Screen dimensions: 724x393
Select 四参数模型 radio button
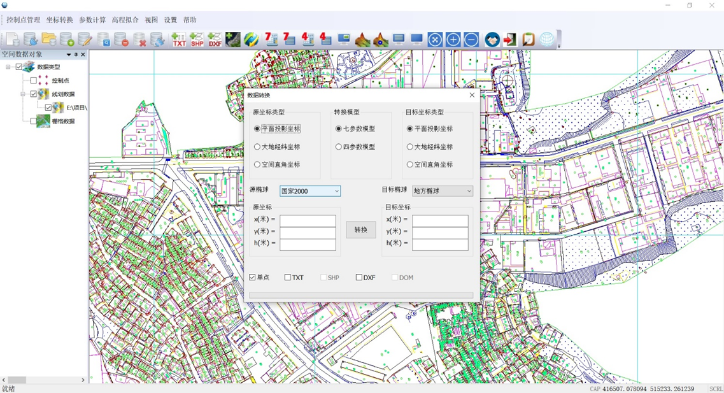[339, 147]
